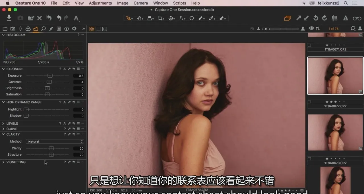Expand hidden tool tabs double chevron
This screenshot has width=364, height=194.
click(x=84, y=29)
